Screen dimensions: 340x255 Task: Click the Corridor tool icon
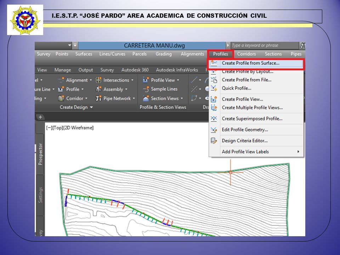(x=61, y=98)
